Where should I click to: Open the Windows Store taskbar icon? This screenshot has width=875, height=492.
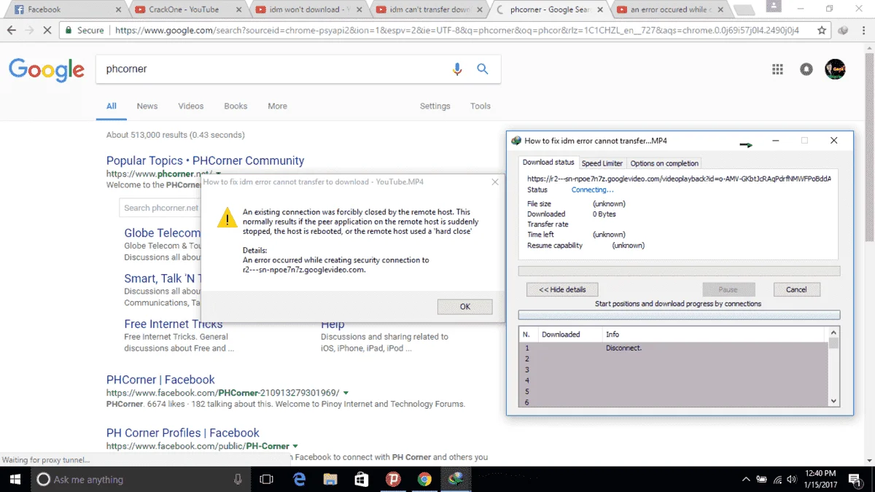(x=362, y=479)
